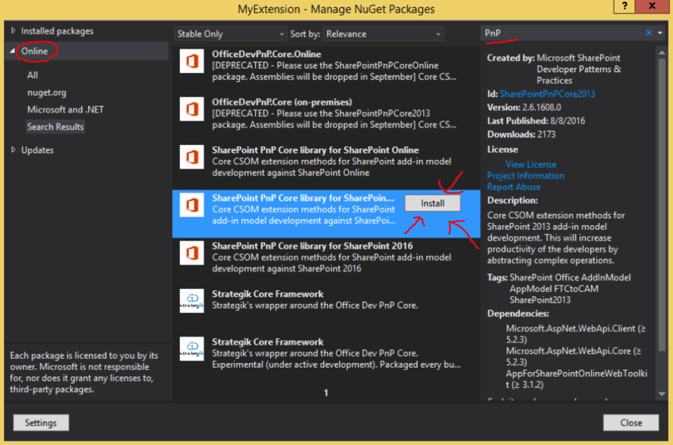Screen dimensions: 673x445
Task: Open the Stable Only filter dropdown
Action: pyautogui.click(x=231, y=34)
